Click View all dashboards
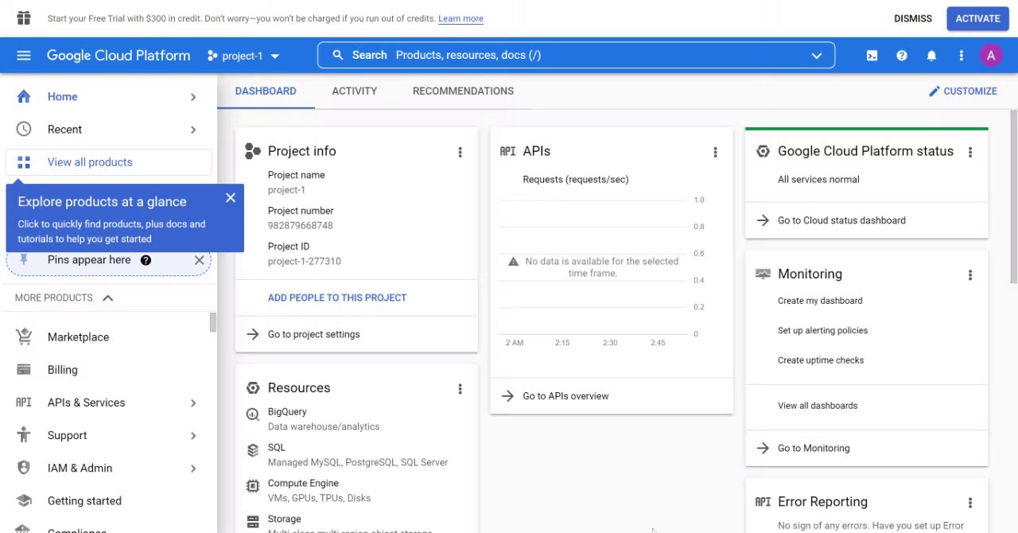The height and width of the screenshot is (533, 1018). point(818,406)
